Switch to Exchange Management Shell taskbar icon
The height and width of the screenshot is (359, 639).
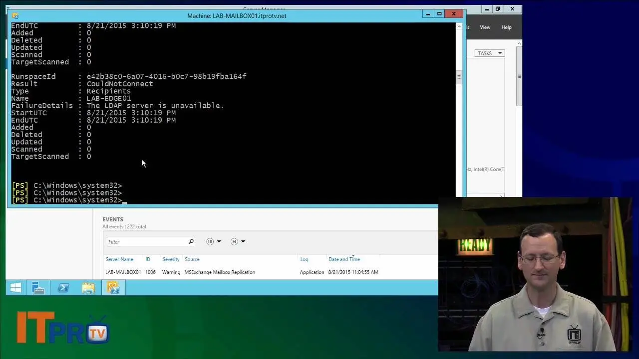tap(113, 288)
